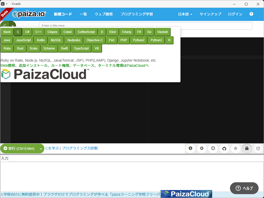Select Elixir language
The width and height of the screenshot is (264, 198).
[113, 32]
